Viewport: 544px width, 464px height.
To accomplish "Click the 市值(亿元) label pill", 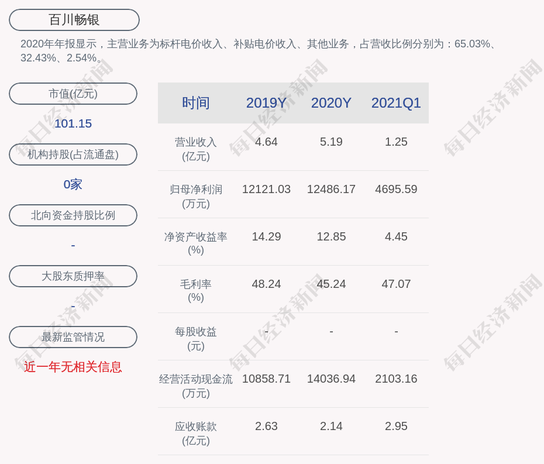I will click(73, 94).
